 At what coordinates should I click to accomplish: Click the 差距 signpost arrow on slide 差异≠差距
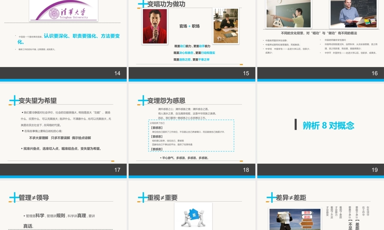point(306,217)
